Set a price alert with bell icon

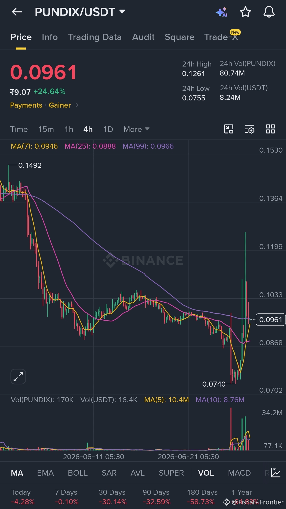pos(269,12)
